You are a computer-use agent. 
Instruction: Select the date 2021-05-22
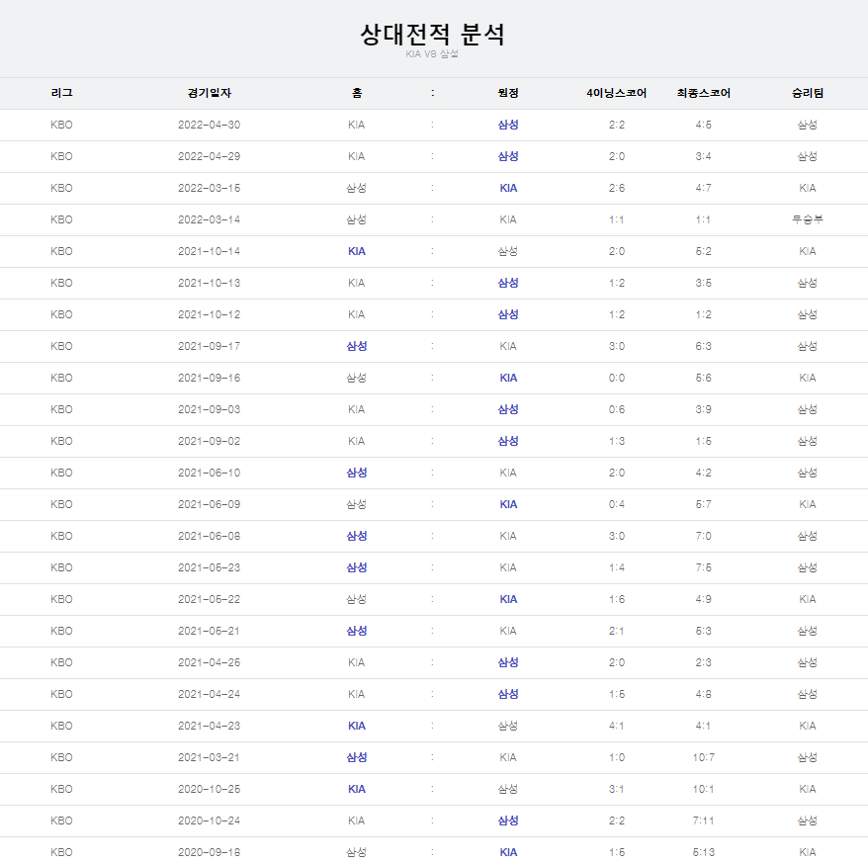210,599
